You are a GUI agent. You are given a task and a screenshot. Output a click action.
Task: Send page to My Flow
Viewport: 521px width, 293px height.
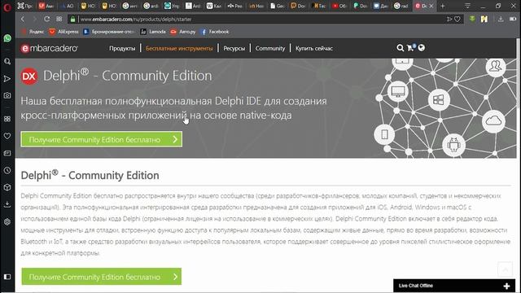(x=449, y=20)
